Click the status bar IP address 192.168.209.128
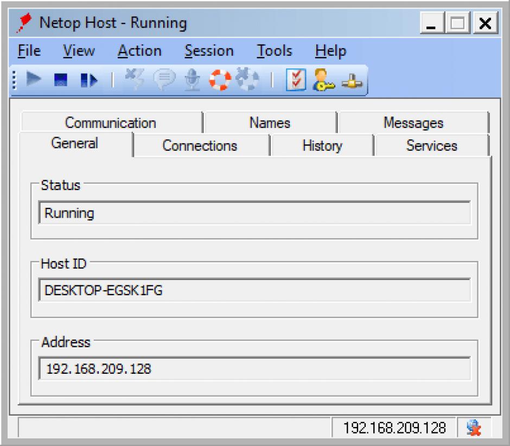The height and width of the screenshot is (446, 510). 394,428
